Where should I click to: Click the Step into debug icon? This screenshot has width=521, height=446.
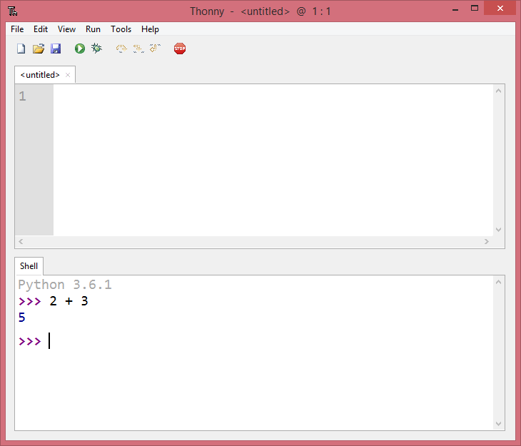tap(138, 49)
